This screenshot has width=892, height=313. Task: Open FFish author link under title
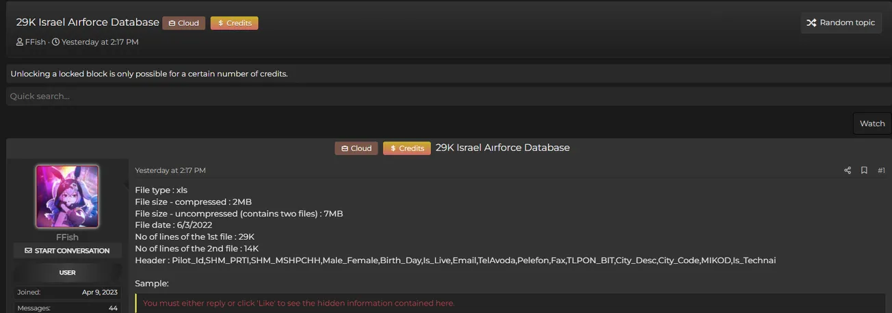point(35,42)
